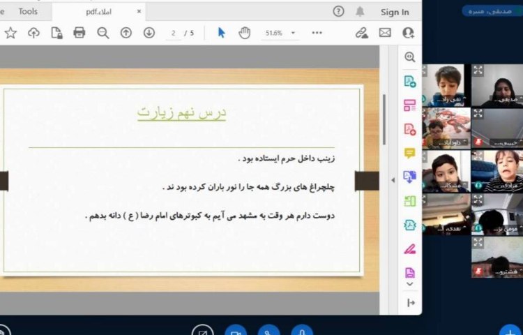Collapse the right pane with the bar-and-arrow icon
523x335 pixels.
click(411, 303)
